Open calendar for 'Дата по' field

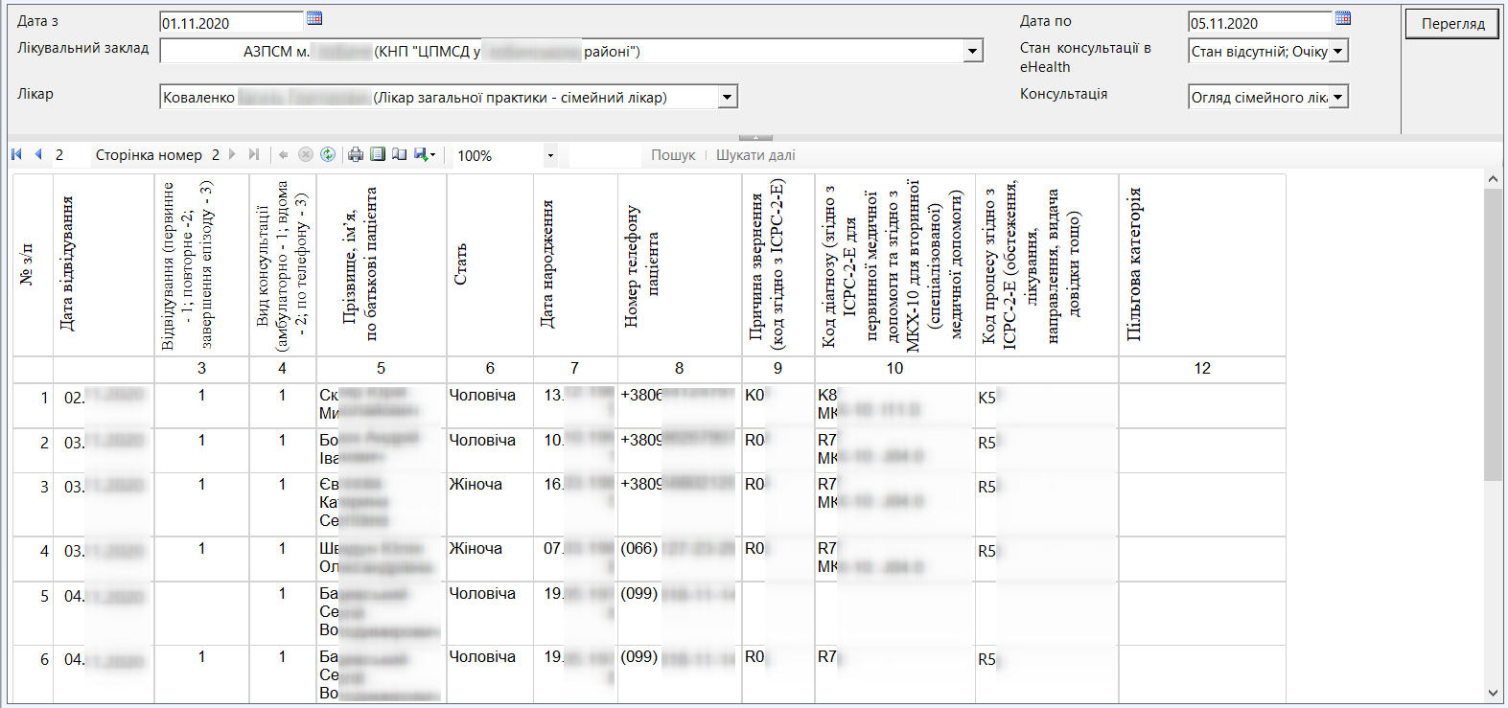click(x=1343, y=18)
